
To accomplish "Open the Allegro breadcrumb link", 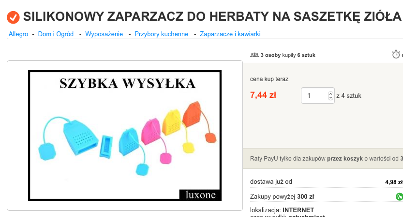I will click(18, 34).
